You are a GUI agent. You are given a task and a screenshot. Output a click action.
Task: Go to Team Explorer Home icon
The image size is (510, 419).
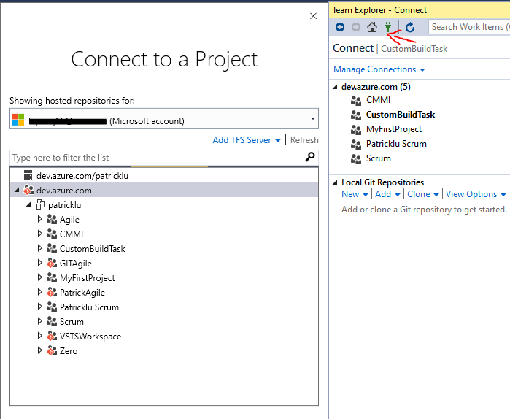pos(372,27)
